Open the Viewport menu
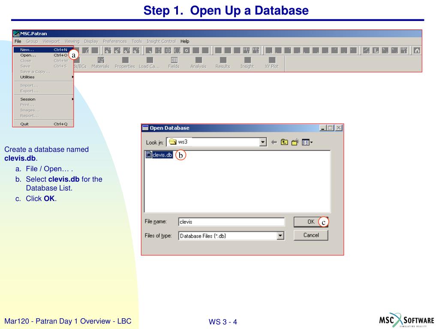The width and height of the screenshot is (439, 329). [51, 41]
